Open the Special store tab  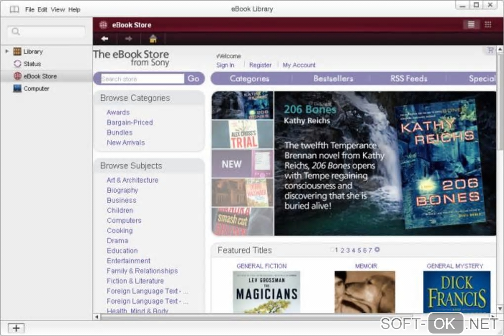[x=482, y=79]
